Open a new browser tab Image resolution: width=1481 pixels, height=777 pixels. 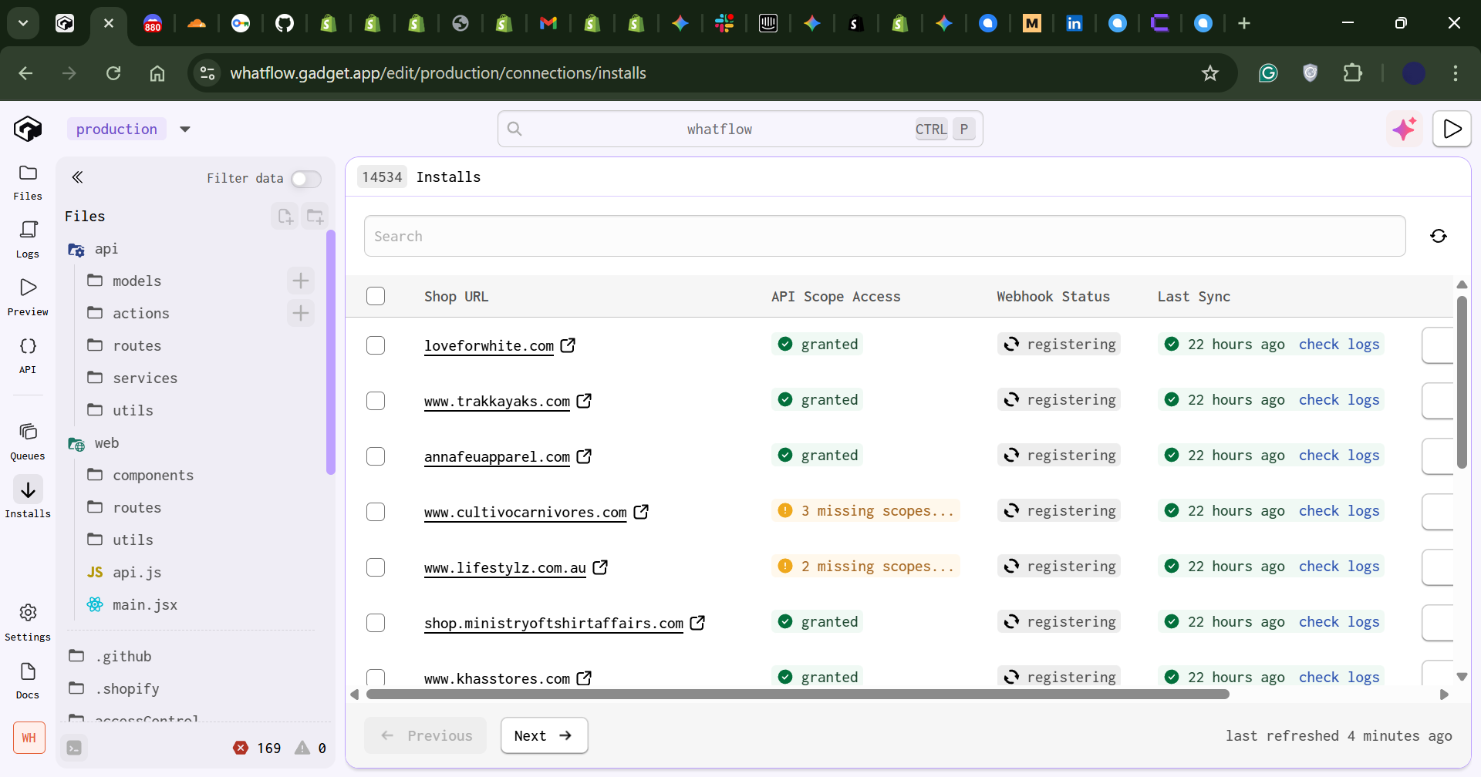[1243, 23]
